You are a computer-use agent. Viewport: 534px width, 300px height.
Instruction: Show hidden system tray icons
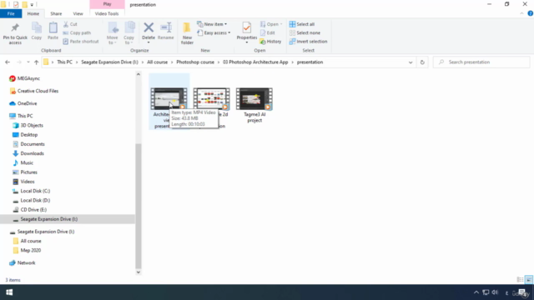coord(476,292)
